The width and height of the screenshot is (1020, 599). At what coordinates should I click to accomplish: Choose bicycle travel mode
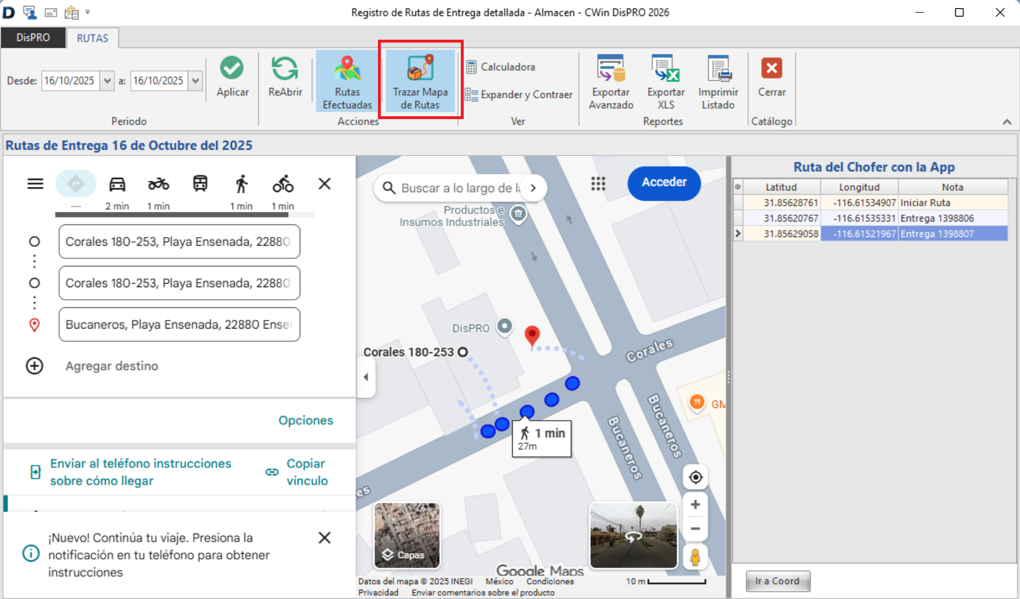(x=283, y=184)
